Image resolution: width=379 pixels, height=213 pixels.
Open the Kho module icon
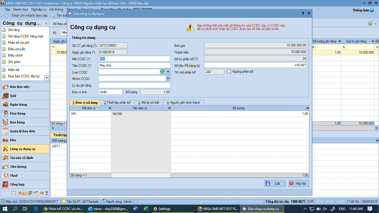click(x=5, y=140)
